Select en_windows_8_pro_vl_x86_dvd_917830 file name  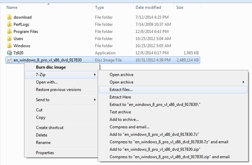[47, 60]
